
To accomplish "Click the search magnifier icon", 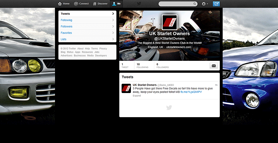I will (x=195, y=4).
